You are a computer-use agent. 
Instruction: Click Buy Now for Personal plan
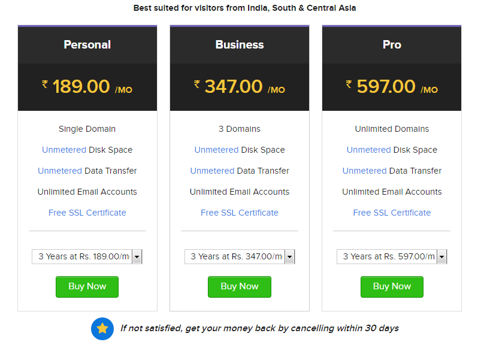pos(87,286)
